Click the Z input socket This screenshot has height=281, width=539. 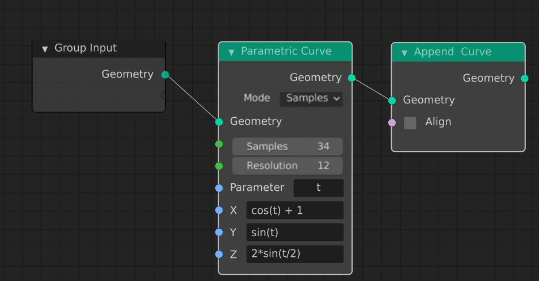(219, 254)
